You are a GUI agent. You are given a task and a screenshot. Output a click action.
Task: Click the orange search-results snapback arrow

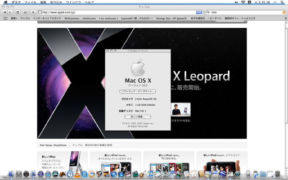tap(284, 12)
